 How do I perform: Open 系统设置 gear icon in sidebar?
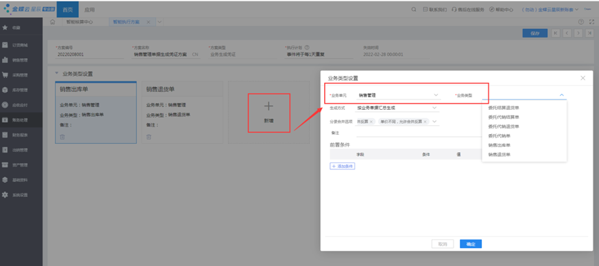click(x=6, y=195)
